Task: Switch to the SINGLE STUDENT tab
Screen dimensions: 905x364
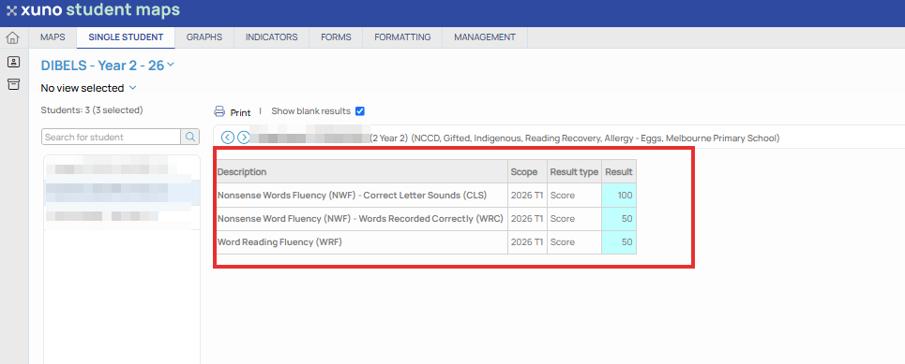Action: tap(126, 37)
